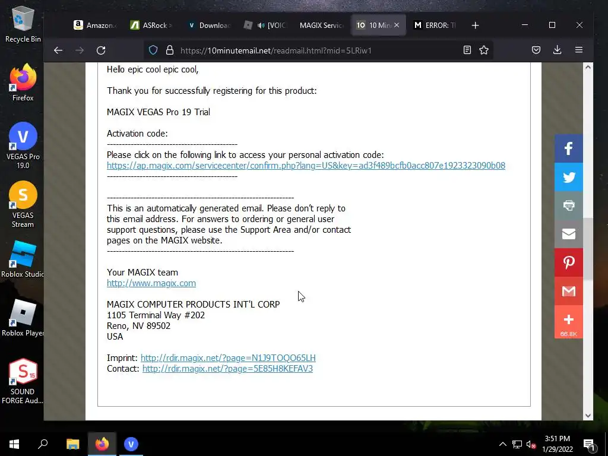Screen dimensions: 608x456
Task: Open File Explorer from taskbar
Action: 72,444
